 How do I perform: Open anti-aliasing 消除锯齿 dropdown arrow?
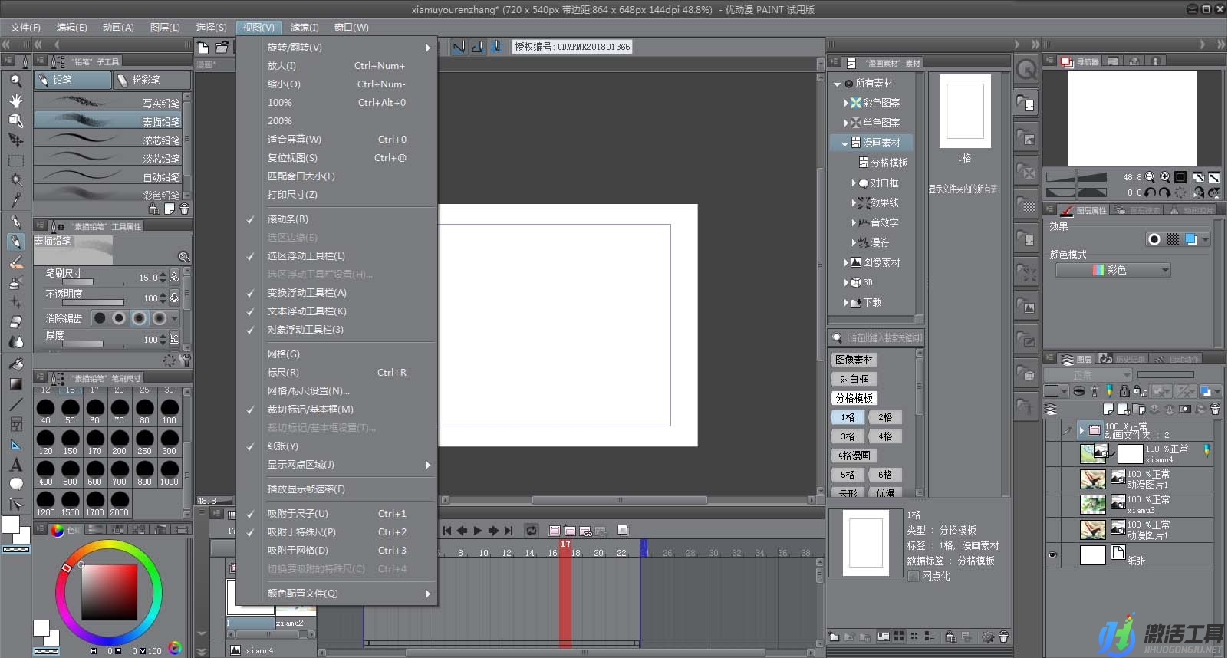click(x=175, y=318)
